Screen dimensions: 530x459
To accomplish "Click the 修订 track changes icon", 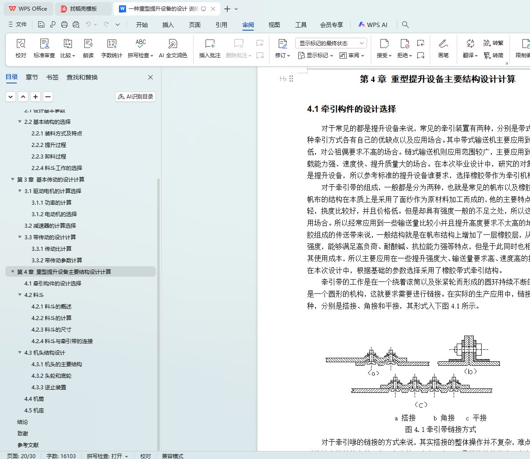I will click(x=283, y=48).
